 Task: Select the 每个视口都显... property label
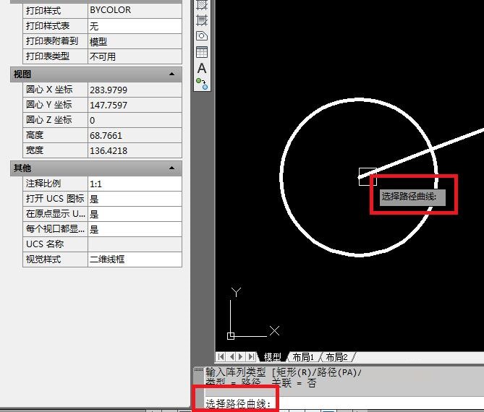point(55,229)
